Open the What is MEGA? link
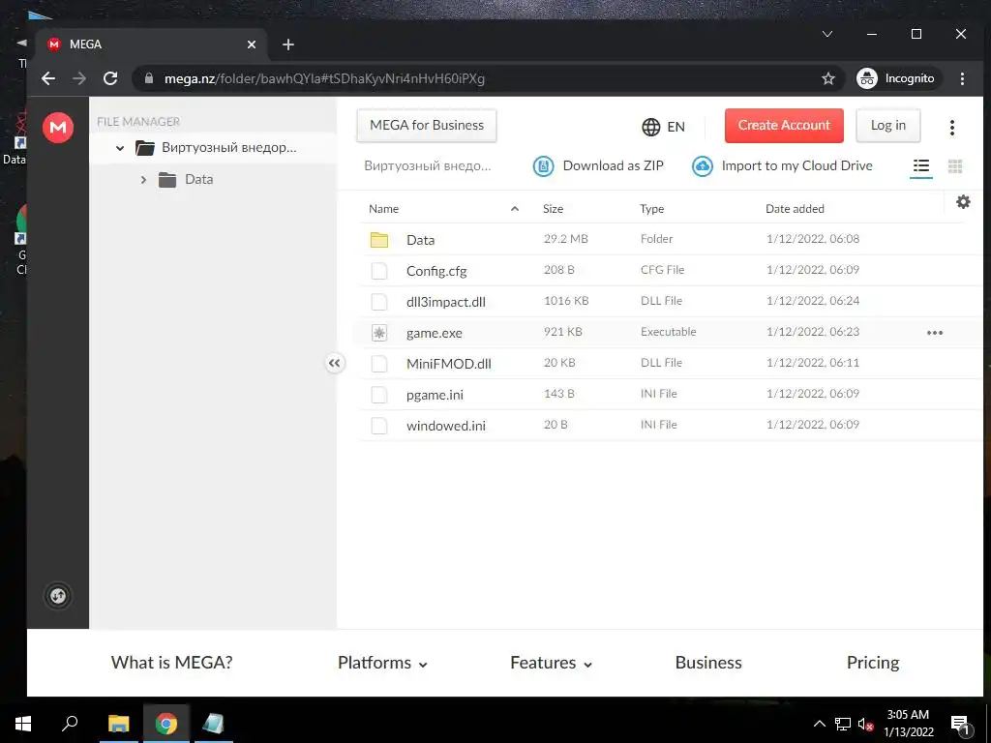Image resolution: width=991 pixels, height=743 pixels. (x=172, y=662)
